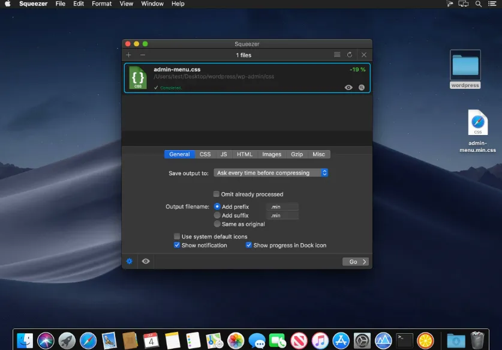Open Reminders from the Dock
This screenshot has height=350, width=502.
click(x=193, y=340)
